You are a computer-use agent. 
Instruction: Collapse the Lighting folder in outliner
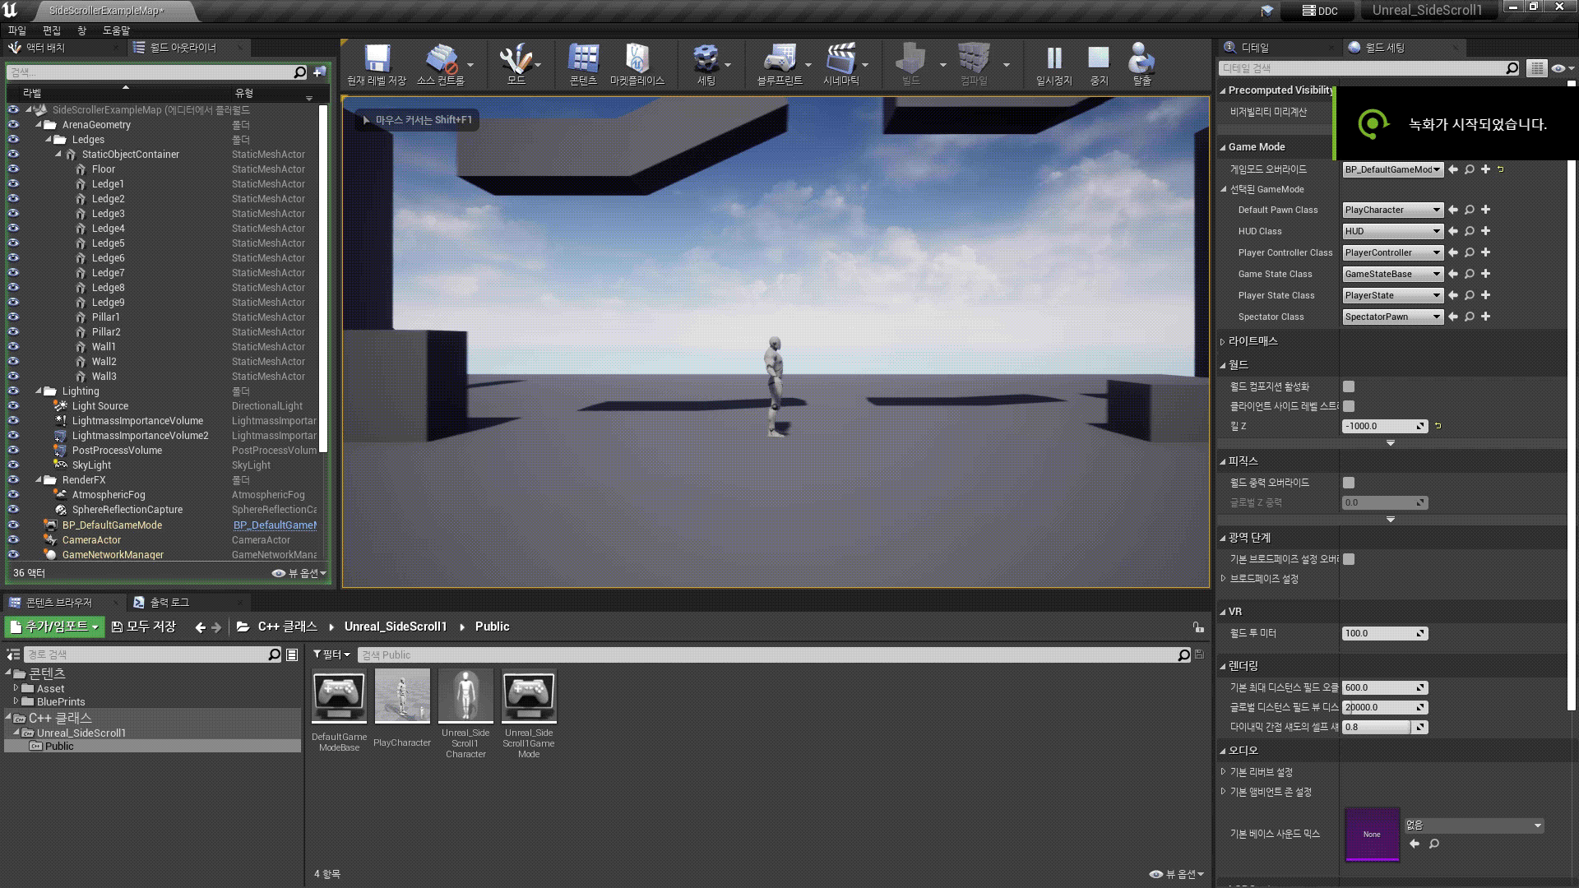click(x=39, y=391)
